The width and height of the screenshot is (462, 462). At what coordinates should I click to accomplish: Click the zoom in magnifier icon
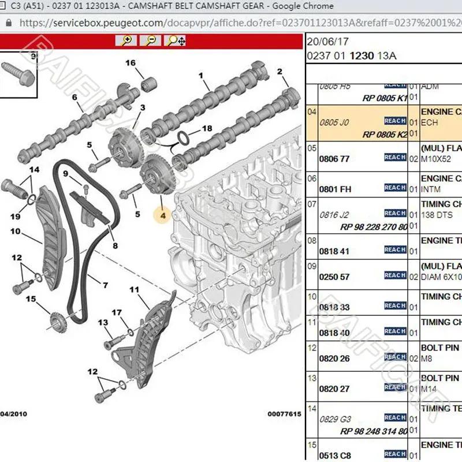[x=126, y=40]
